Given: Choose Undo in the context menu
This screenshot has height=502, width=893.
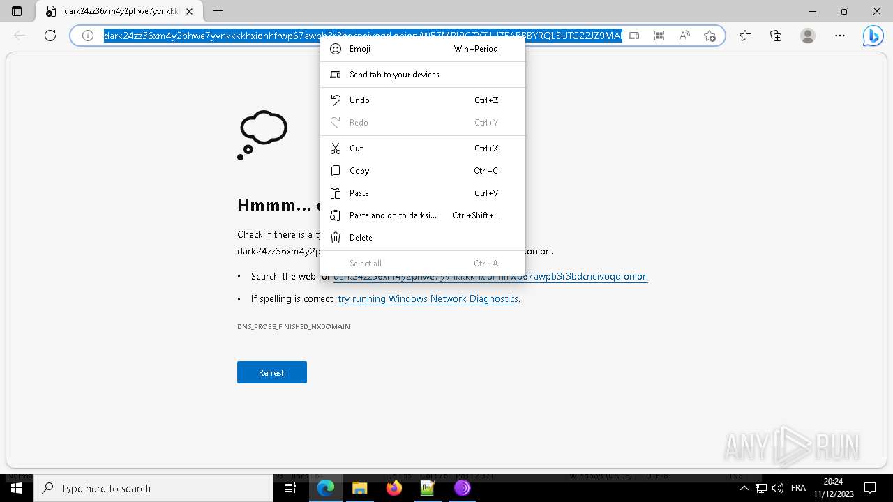Looking at the screenshot, I should click(x=422, y=100).
